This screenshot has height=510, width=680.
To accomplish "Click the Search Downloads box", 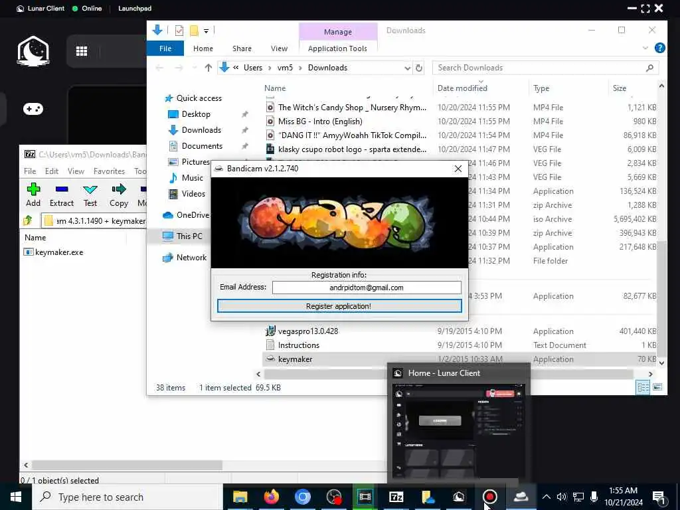I will [x=546, y=68].
